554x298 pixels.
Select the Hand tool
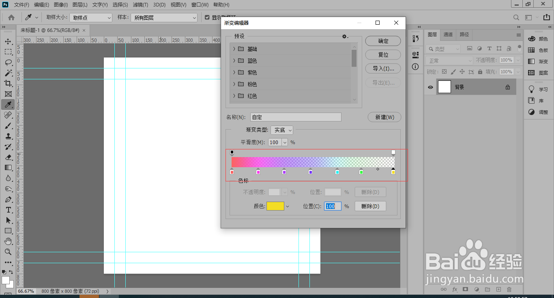pos(8,241)
